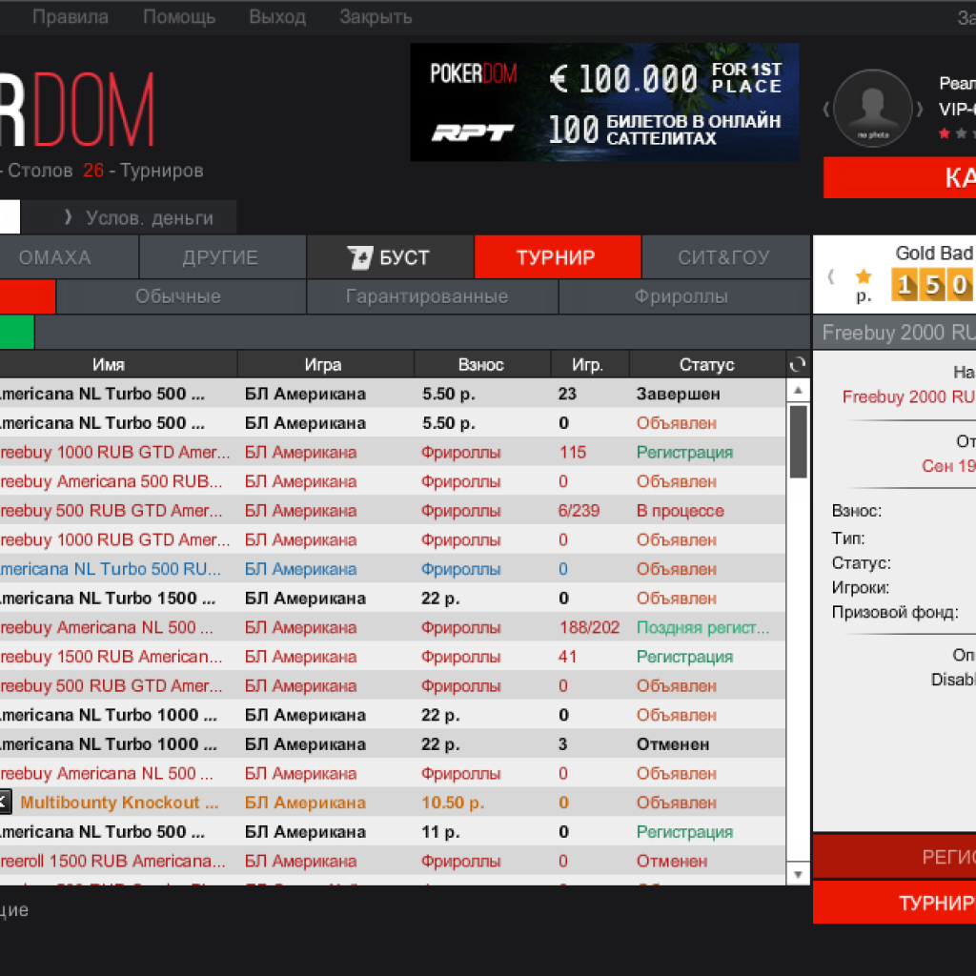Filter by Гарантированные tournaments

(433, 296)
